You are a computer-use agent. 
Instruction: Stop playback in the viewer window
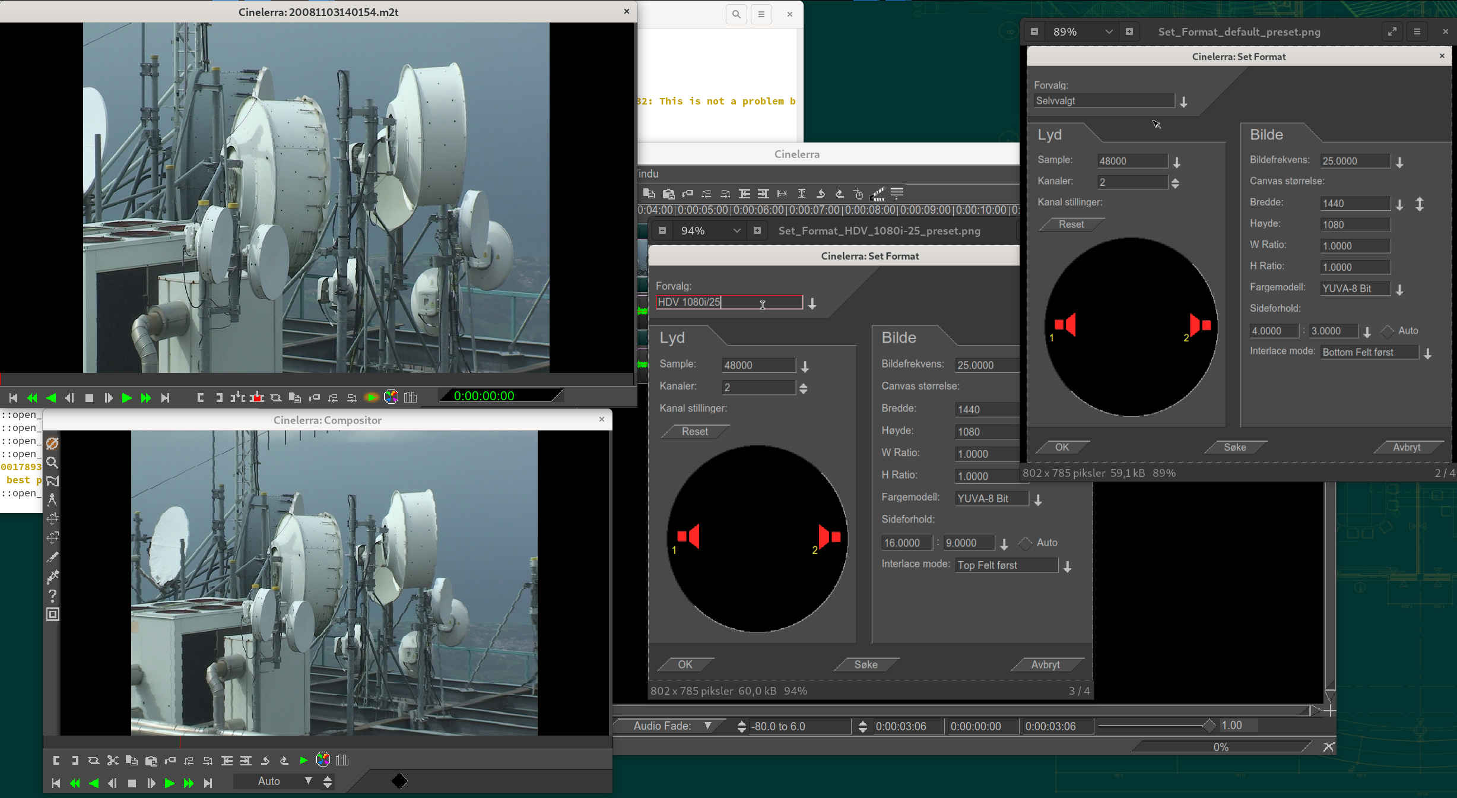coord(89,398)
